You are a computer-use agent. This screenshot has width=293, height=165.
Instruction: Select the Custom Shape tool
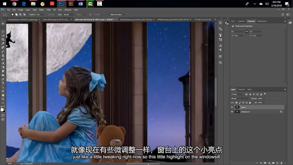[3, 91]
